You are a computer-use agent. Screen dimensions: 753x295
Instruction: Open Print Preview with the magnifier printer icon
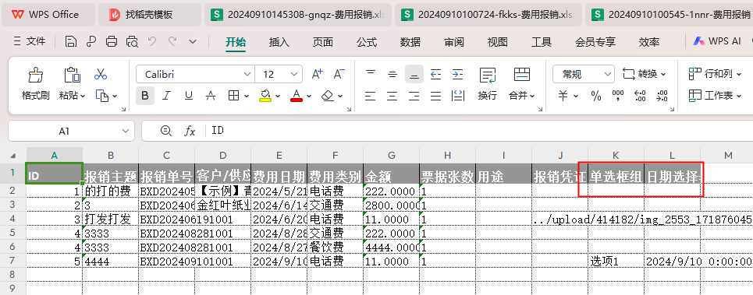132,42
